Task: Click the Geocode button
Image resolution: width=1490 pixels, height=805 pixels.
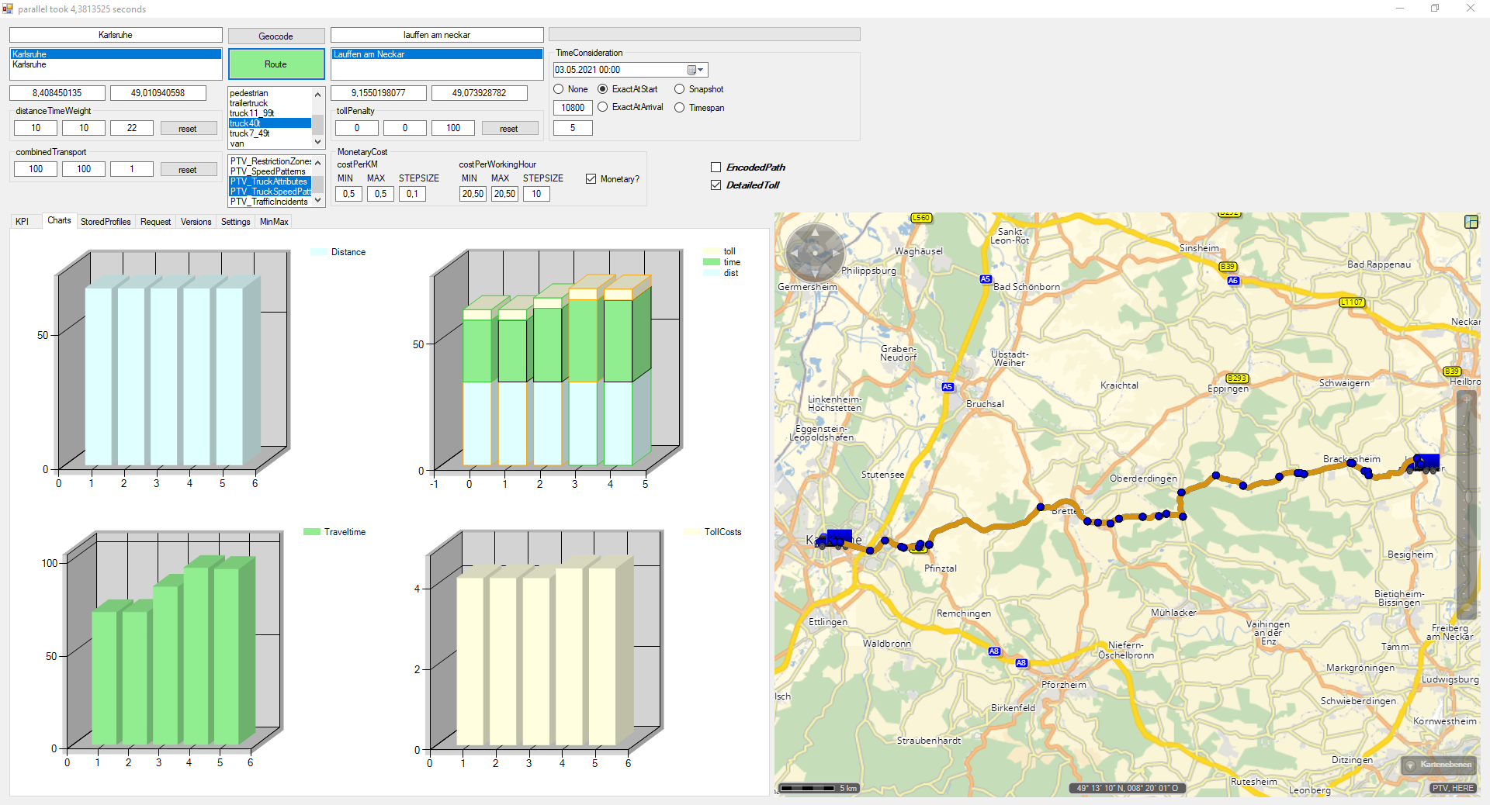Action: 275,36
